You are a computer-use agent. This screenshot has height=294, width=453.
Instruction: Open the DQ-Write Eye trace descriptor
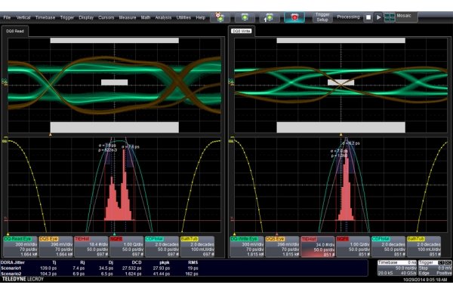pyautogui.click(x=247, y=247)
